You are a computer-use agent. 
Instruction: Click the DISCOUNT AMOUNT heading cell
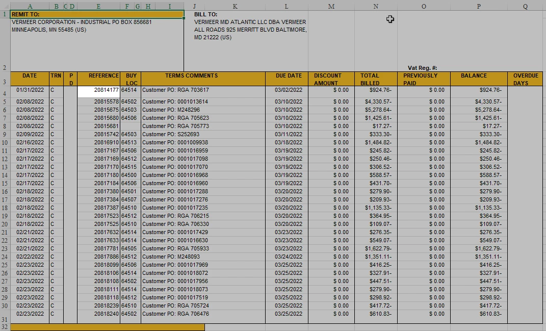point(331,79)
